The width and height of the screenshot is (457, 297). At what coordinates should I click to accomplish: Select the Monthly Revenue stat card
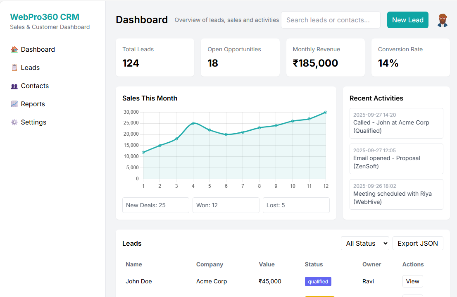point(325,57)
